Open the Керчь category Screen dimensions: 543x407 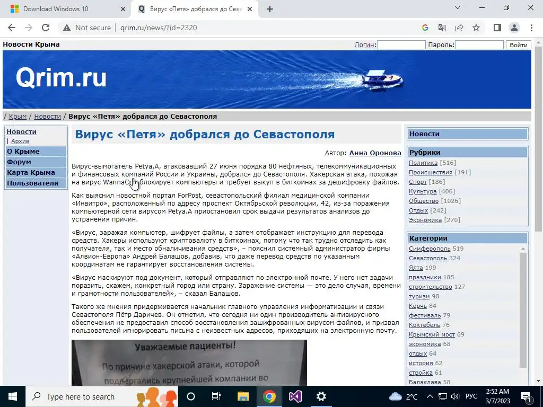coord(418,306)
